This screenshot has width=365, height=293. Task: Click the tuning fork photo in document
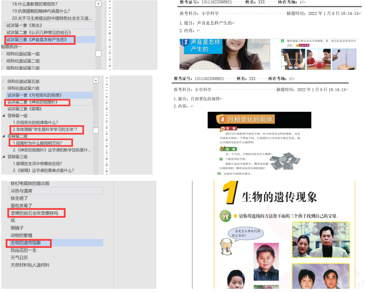pyautogui.click(x=344, y=59)
